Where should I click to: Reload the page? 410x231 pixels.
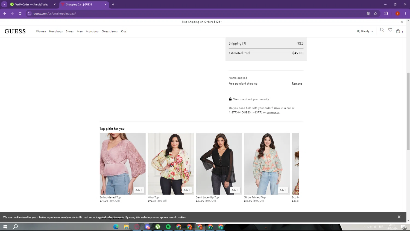pyautogui.click(x=20, y=13)
